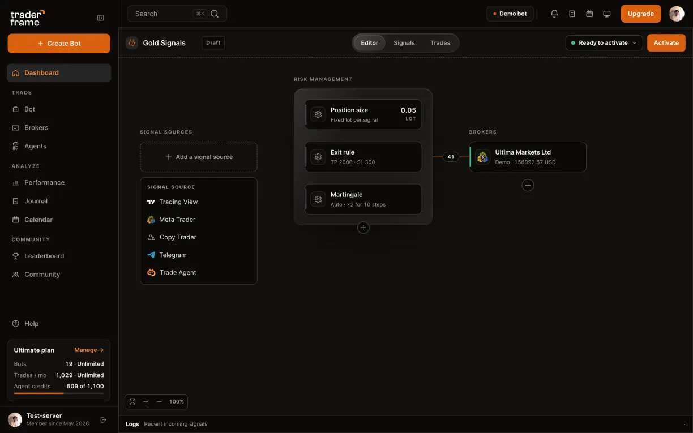Open Performance in the sidebar
693x433 pixels.
tap(59, 182)
